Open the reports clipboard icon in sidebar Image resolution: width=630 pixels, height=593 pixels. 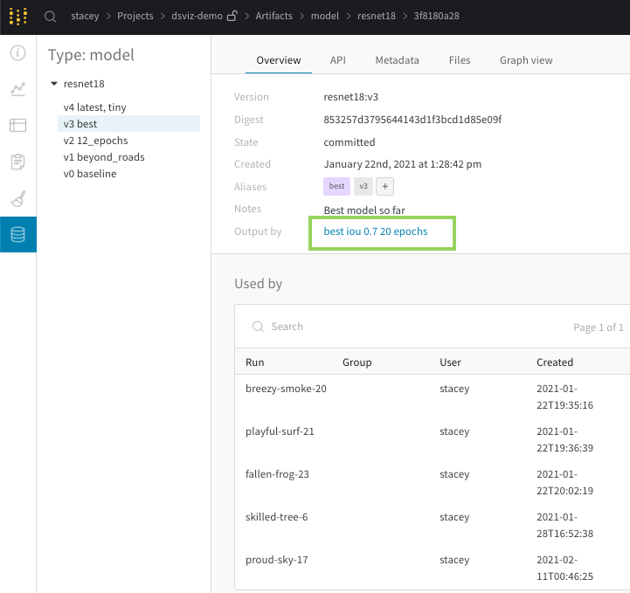coord(18,162)
